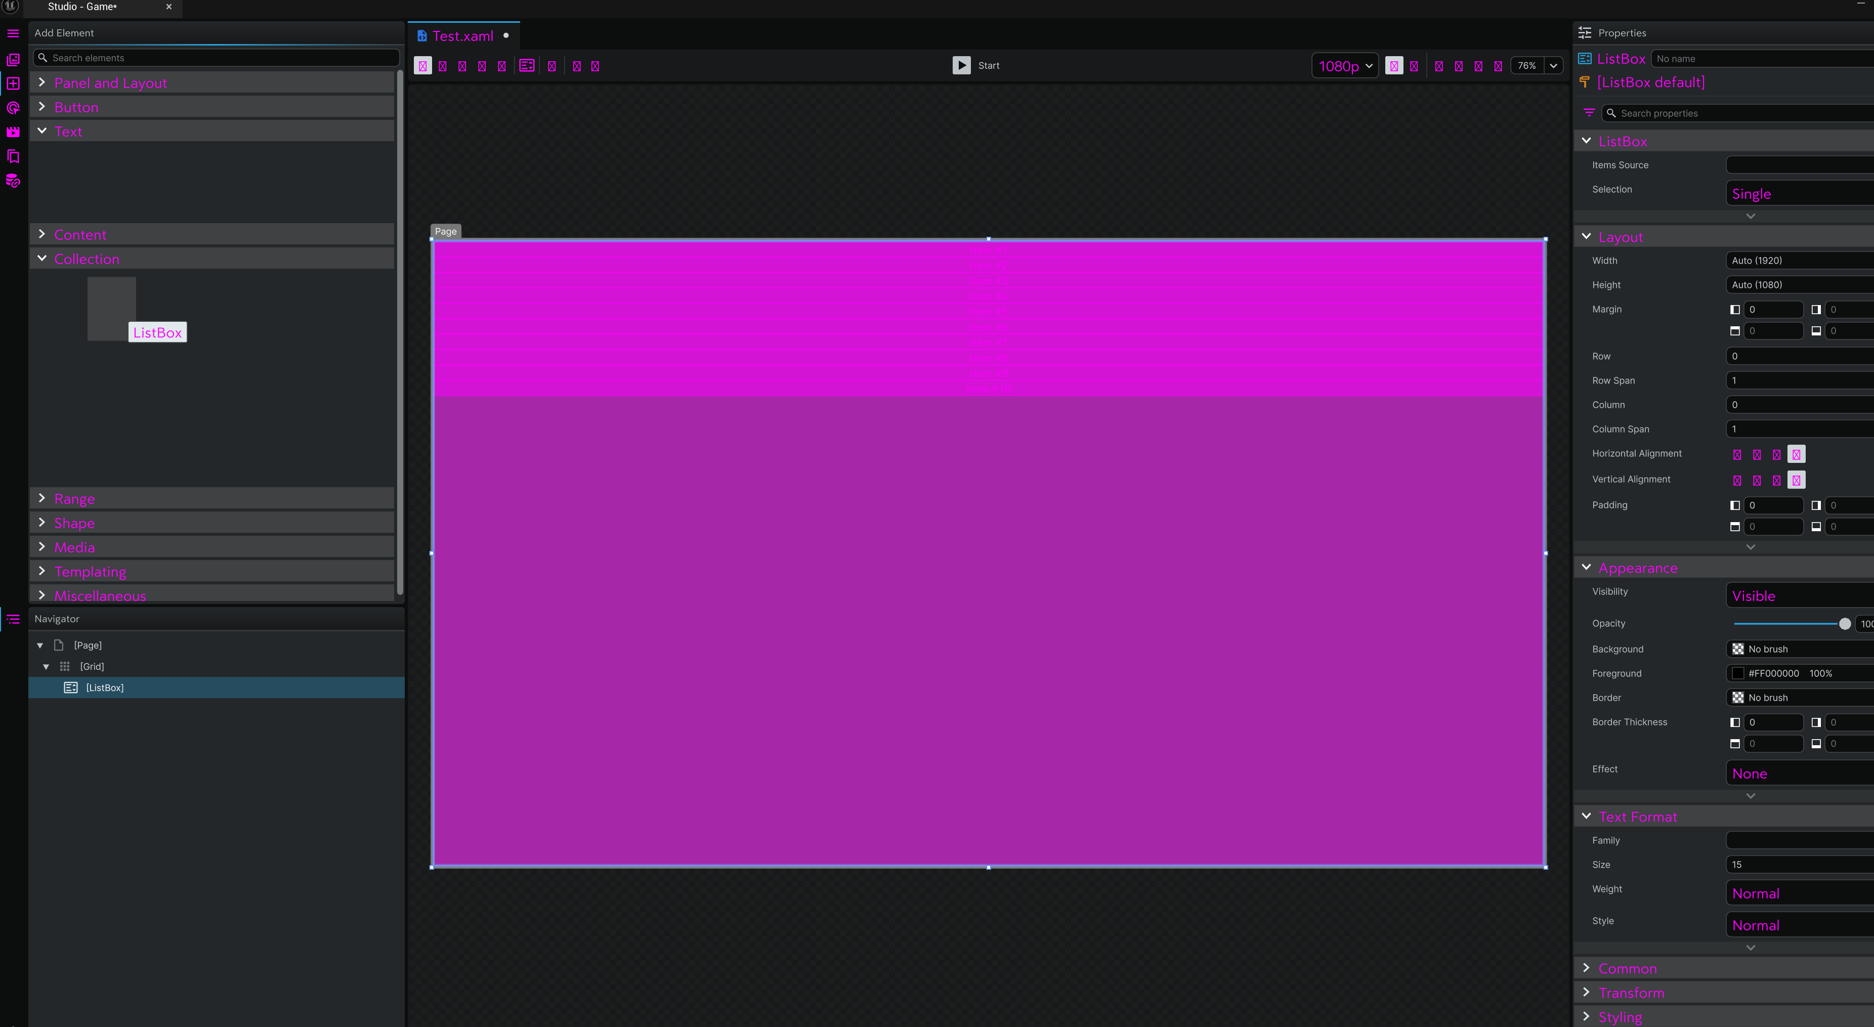Viewport: 1874px width, 1027px height.
Task: Collapse the Collection element category
Action: 212,259
